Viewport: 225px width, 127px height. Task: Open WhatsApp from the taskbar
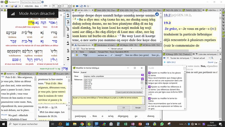[162, 124]
